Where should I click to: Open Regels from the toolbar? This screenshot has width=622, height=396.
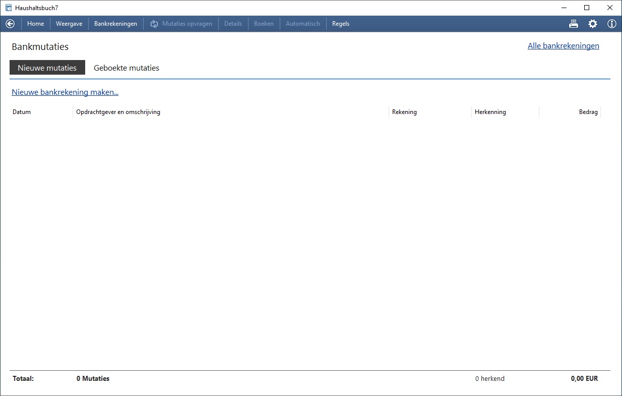pos(341,24)
